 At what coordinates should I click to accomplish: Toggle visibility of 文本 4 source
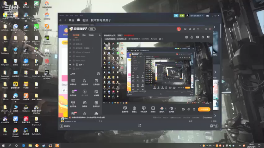(x=70, y=40)
